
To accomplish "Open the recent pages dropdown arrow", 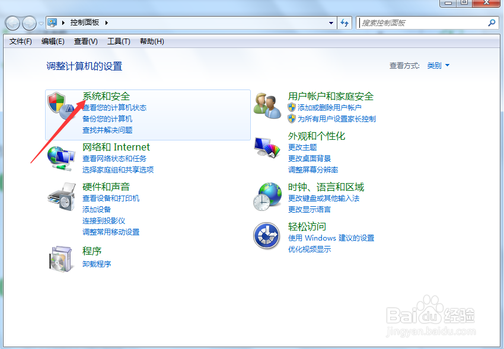I will 41,24.
